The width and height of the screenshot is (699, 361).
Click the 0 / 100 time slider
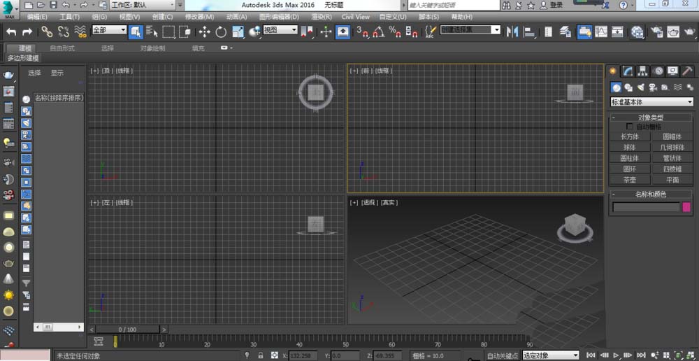coord(127,330)
